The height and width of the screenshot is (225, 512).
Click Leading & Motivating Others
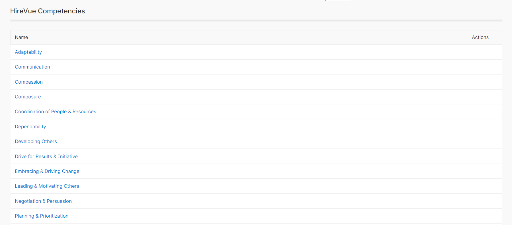tap(47, 186)
